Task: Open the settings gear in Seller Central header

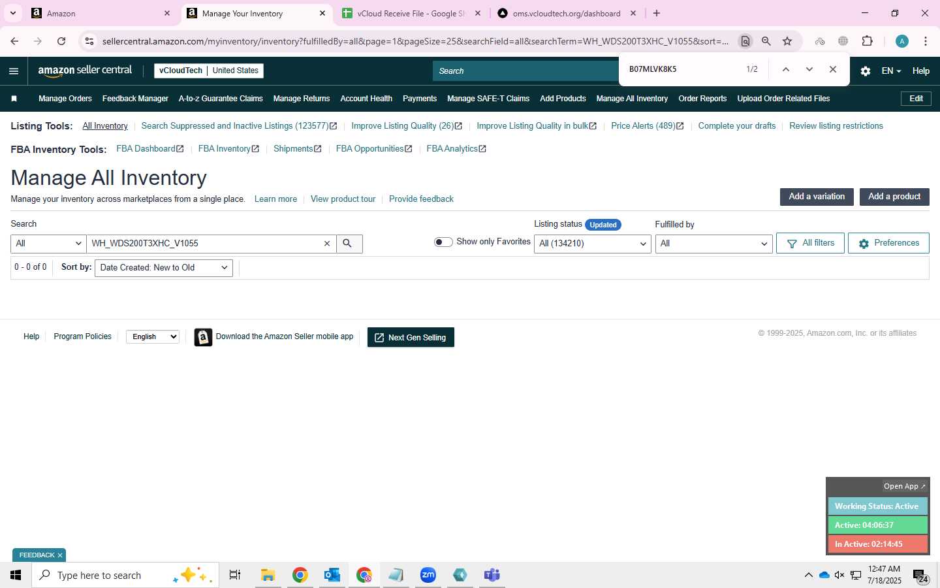Action: pyautogui.click(x=866, y=71)
